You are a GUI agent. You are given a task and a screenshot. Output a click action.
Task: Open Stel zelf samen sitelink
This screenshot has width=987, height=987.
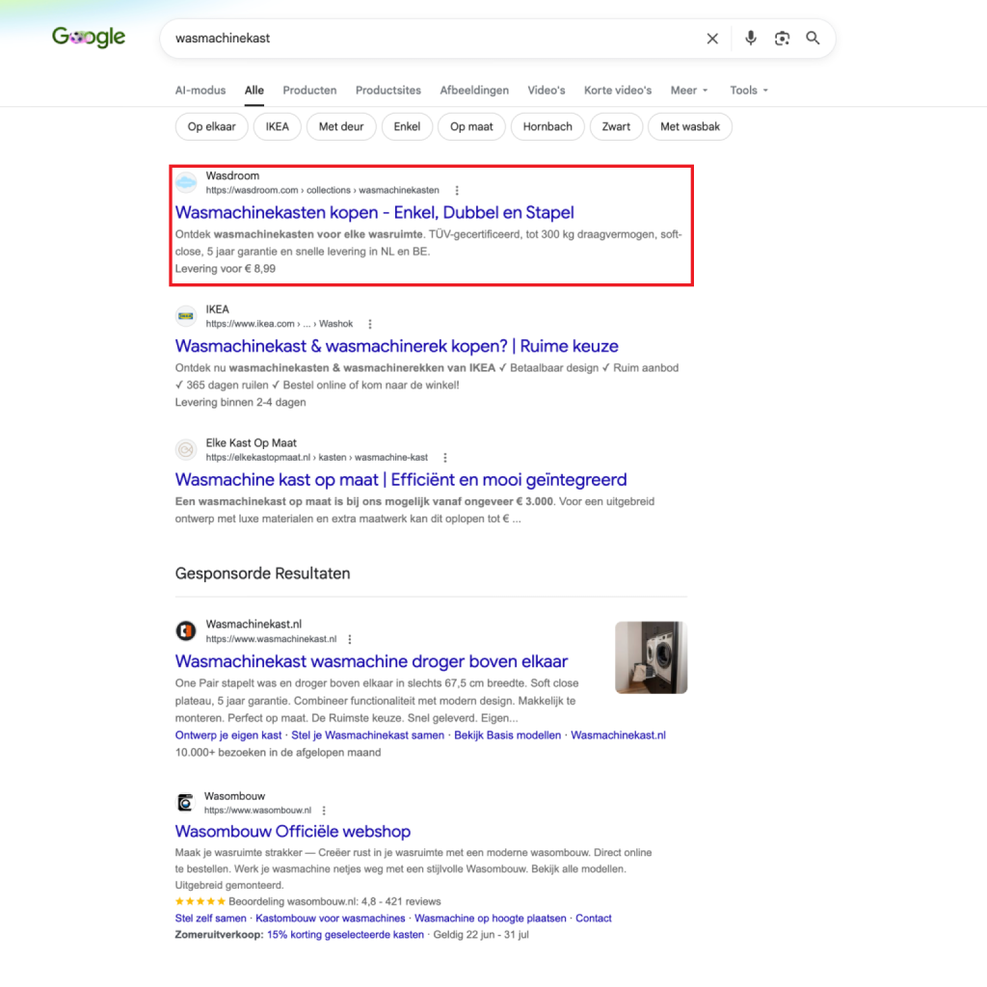(x=211, y=919)
